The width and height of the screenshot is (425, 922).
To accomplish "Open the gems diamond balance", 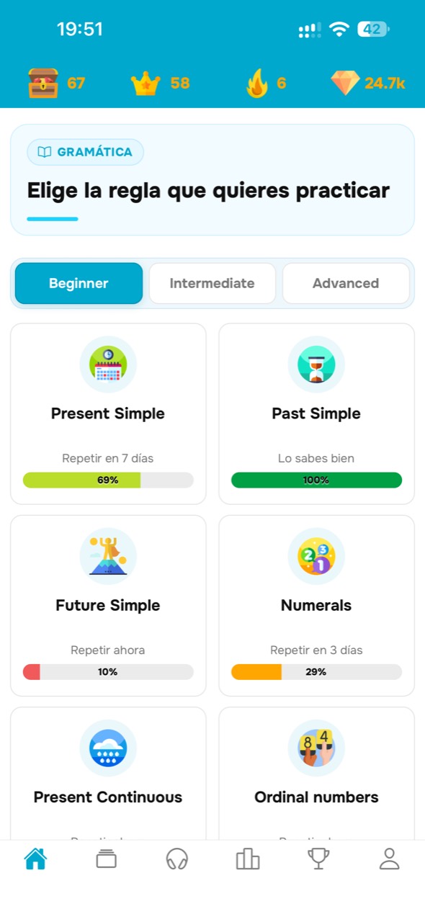I will point(368,83).
